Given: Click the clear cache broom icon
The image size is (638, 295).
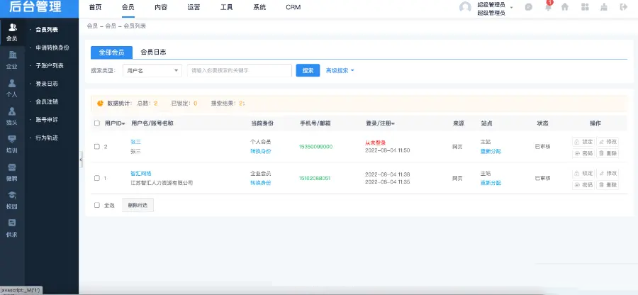Looking at the screenshot, I should pyautogui.click(x=603, y=7).
